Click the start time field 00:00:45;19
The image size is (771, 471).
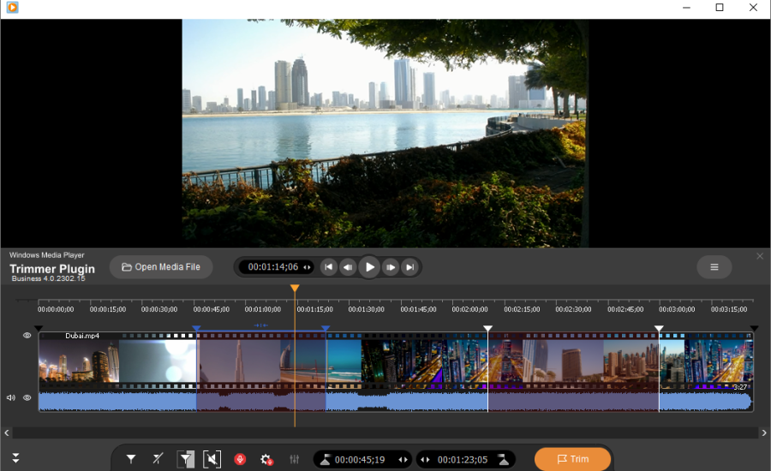coord(360,460)
